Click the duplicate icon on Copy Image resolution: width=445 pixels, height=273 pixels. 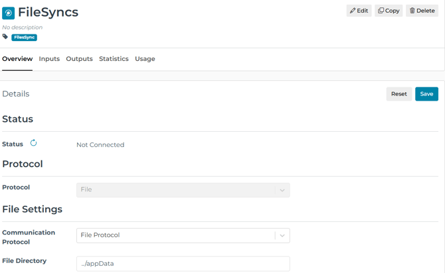click(x=381, y=11)
